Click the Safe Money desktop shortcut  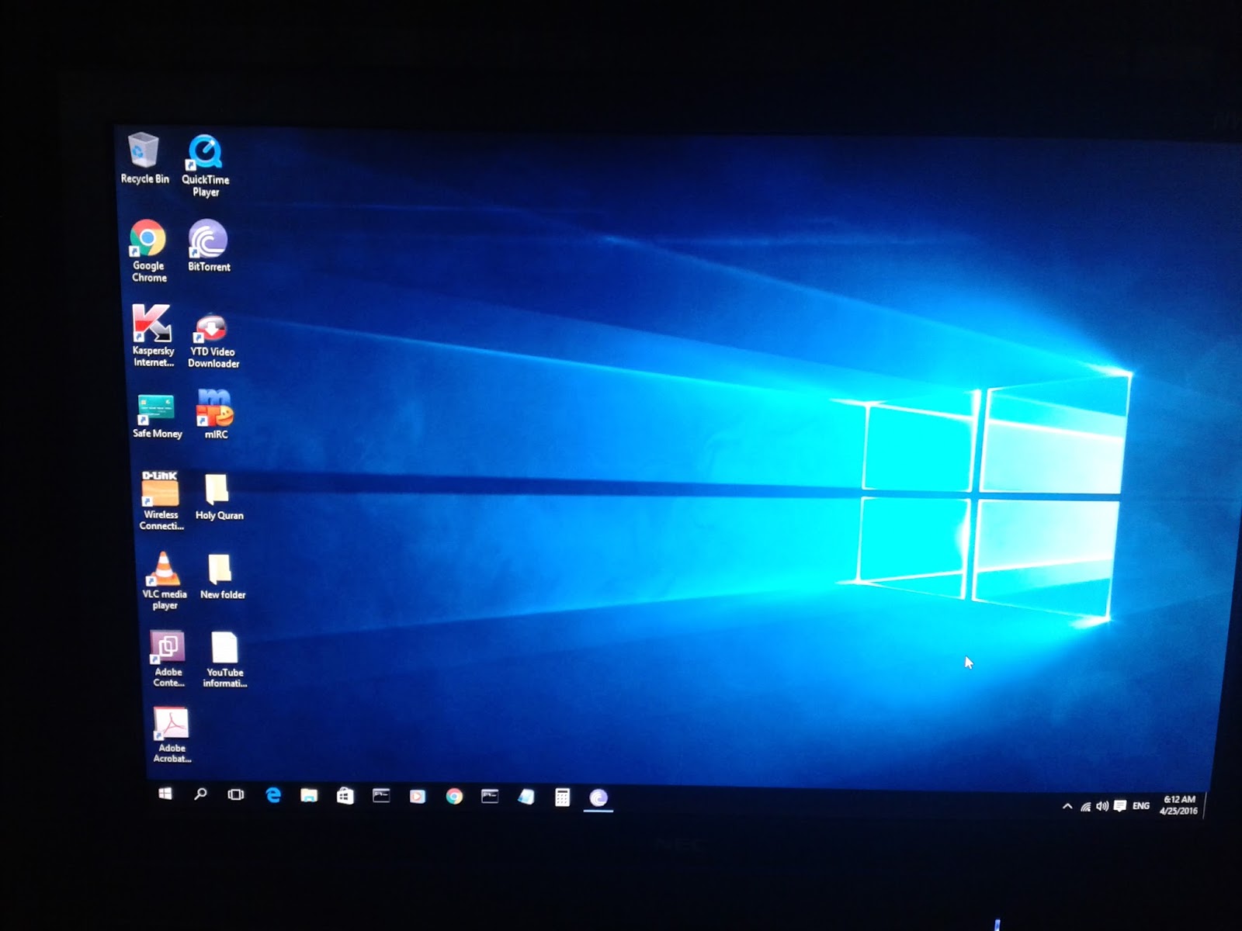pos(157,416)
